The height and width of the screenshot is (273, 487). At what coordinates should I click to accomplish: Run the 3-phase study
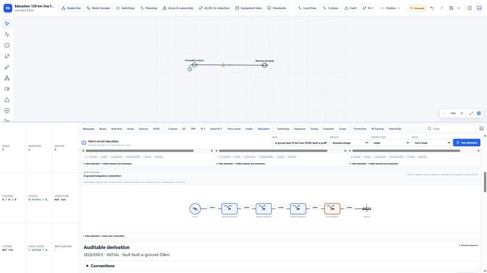coord(331,8)
